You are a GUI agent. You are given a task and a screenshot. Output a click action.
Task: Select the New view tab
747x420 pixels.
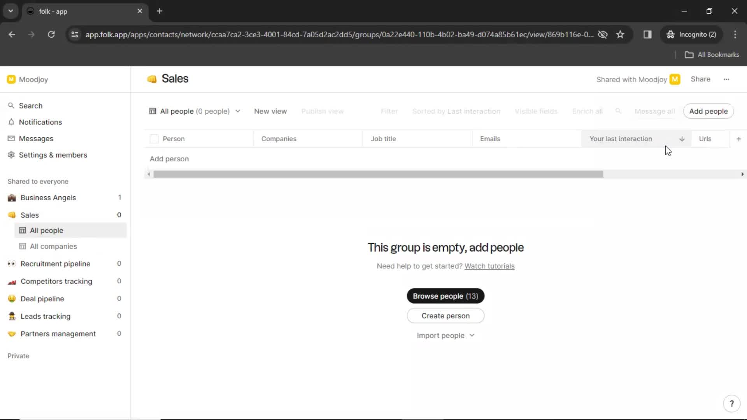pos(270,111)
